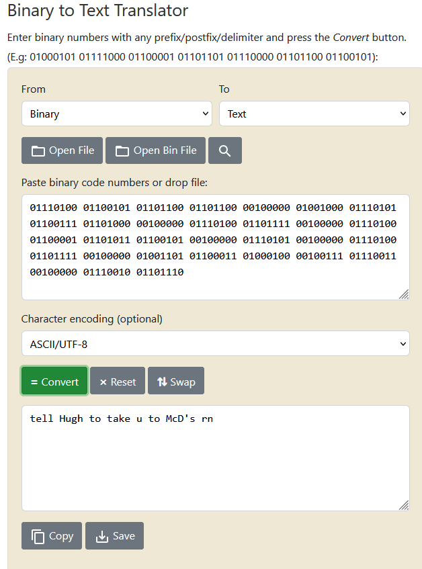Click the magnifier search icon button

(x=225, y=150)
